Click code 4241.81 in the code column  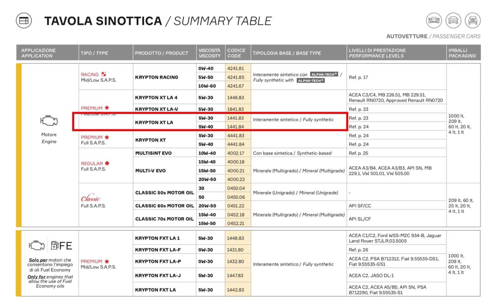point(236,68)
